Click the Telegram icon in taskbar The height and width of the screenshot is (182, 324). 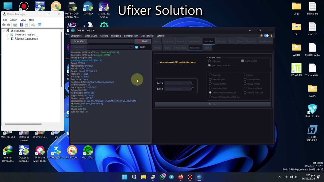pos(171,177)
